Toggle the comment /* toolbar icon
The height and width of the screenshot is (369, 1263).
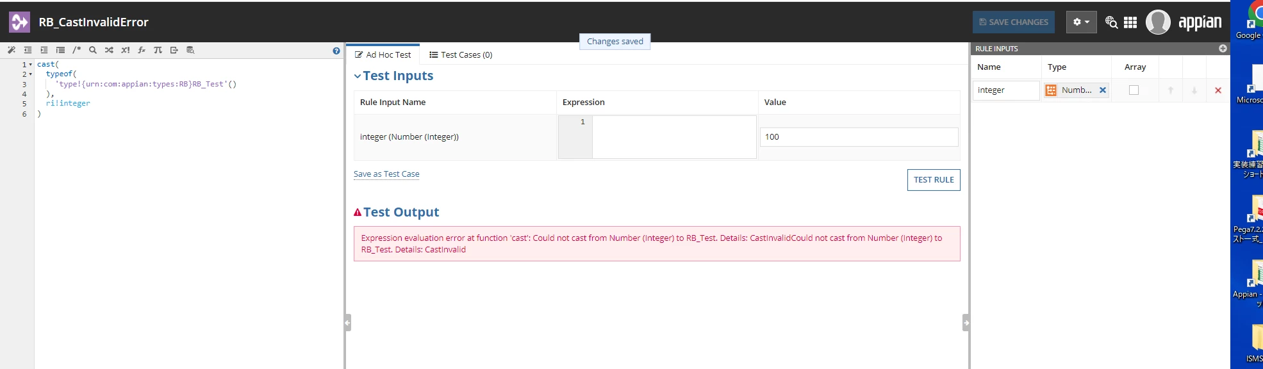point(77,50)
